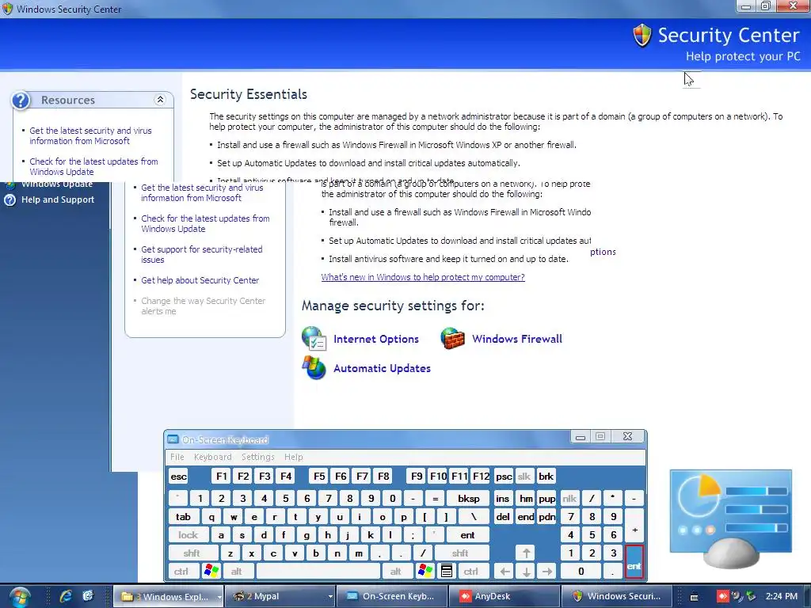Launch Internet Explorer from quick launch

[66, 596]
